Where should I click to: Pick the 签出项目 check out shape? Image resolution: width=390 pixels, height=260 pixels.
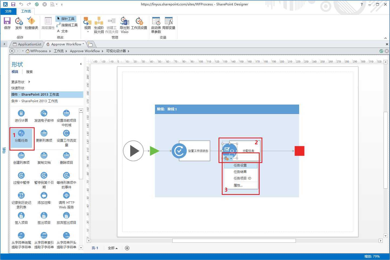[x=44, y=218]
